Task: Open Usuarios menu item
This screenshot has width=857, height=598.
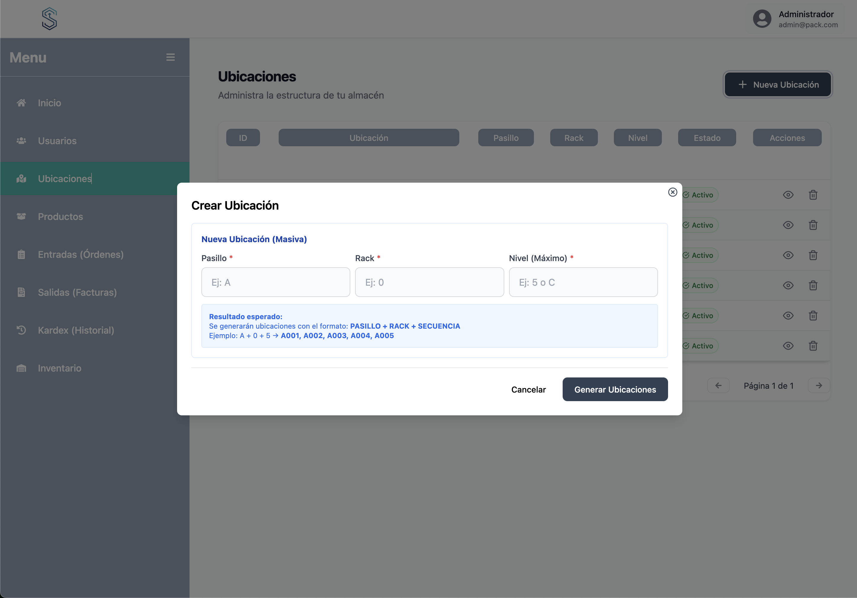Action: (x=57, y=141)
